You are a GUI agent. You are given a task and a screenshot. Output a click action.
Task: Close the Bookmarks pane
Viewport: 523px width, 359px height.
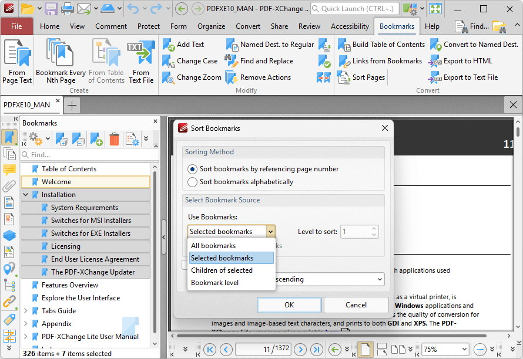coord(155,121)
